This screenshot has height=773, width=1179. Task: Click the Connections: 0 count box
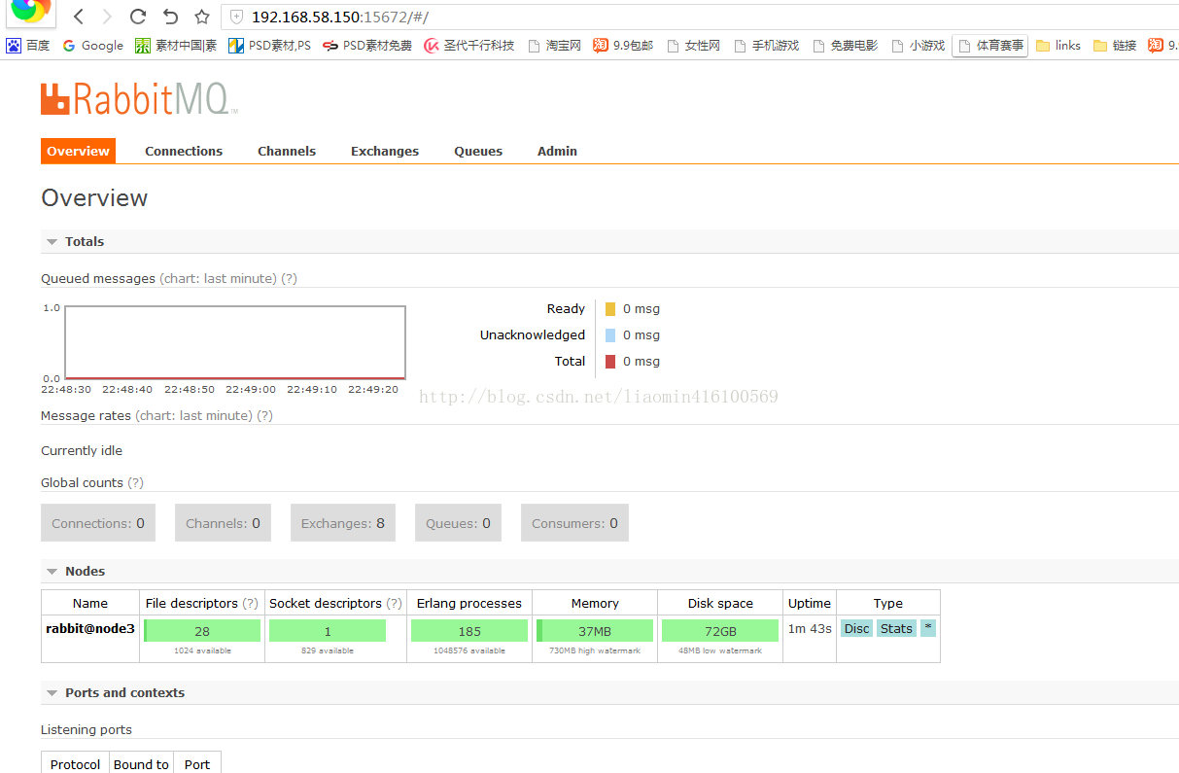coord(98,523)
